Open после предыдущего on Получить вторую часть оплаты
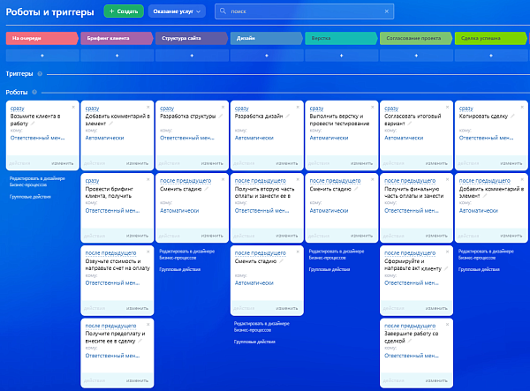530x391 pixels. (x=261, y=181)
